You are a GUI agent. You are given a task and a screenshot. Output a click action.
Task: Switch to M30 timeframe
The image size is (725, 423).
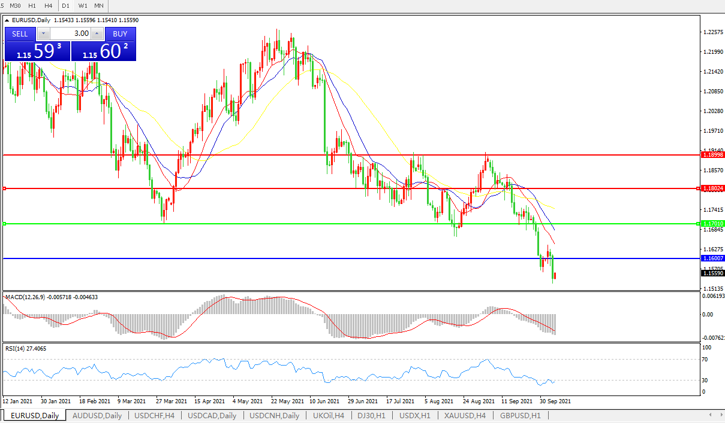coord(16,5)
